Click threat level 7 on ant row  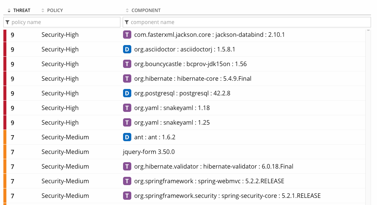tap(12, 137)
